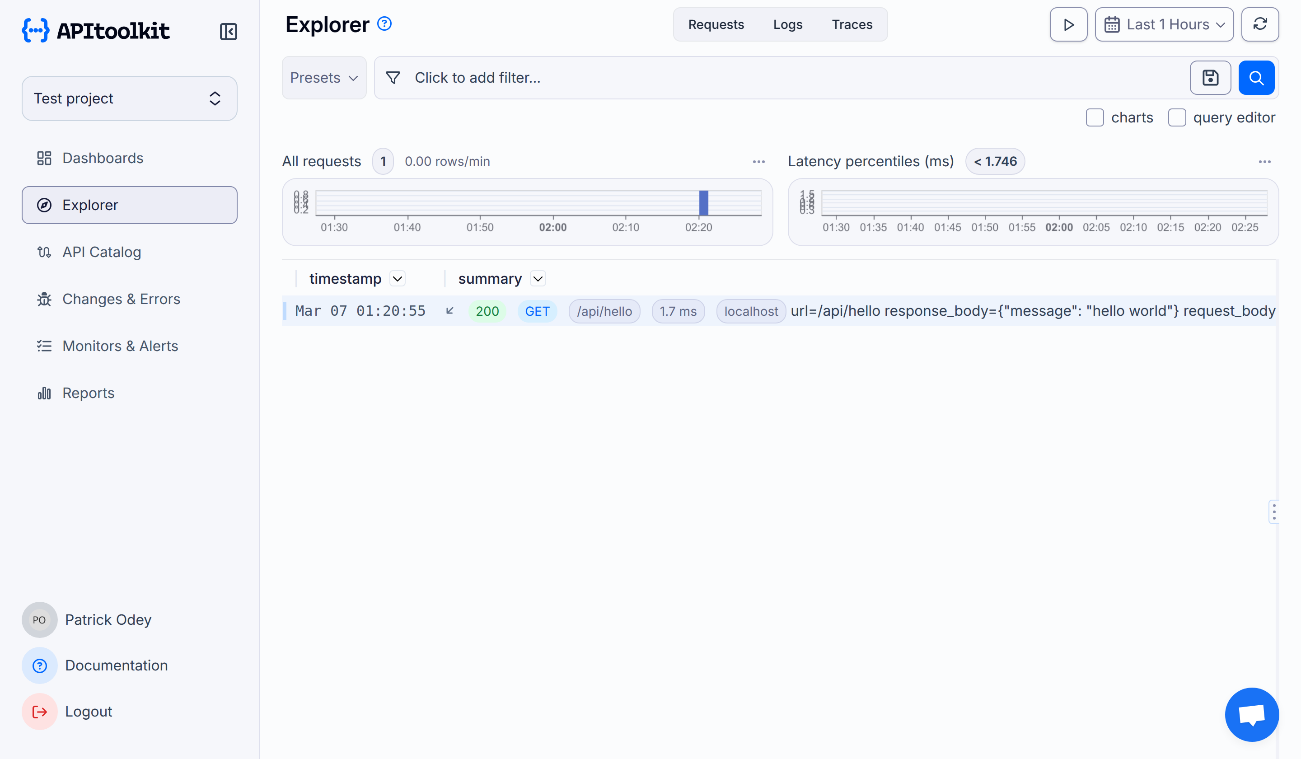
Task: Click the refresh icon button
Action: click(x=1260, y=24)
